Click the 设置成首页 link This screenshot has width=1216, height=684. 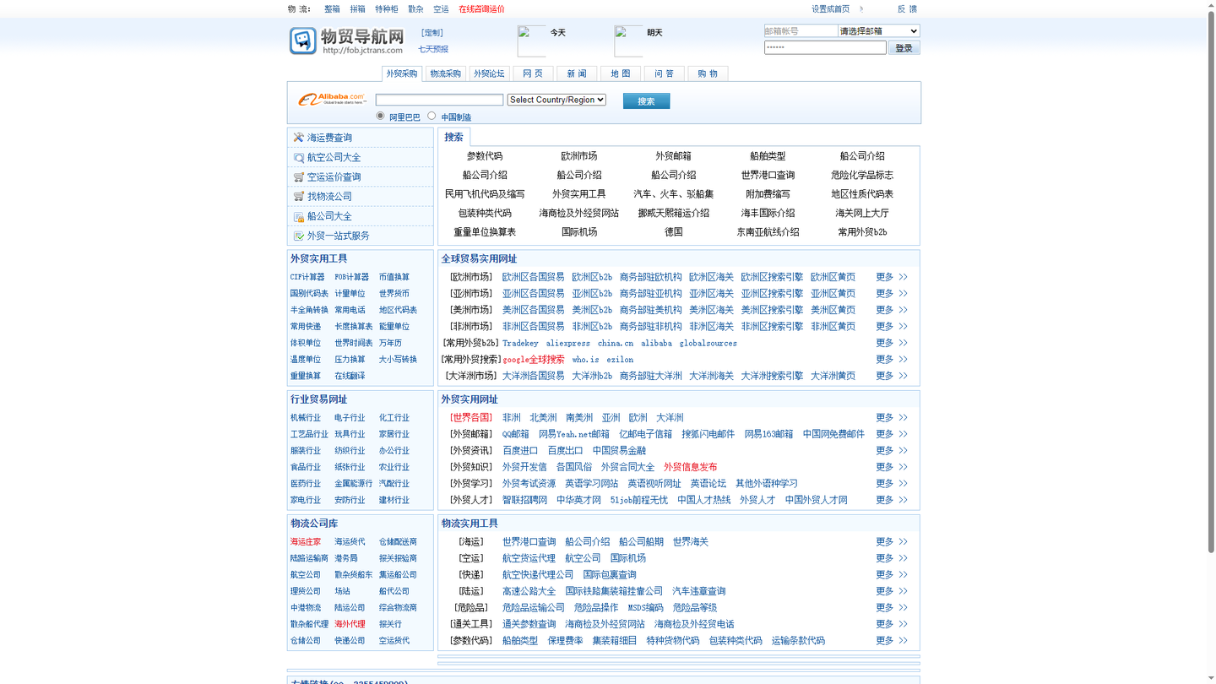point(831,9)
